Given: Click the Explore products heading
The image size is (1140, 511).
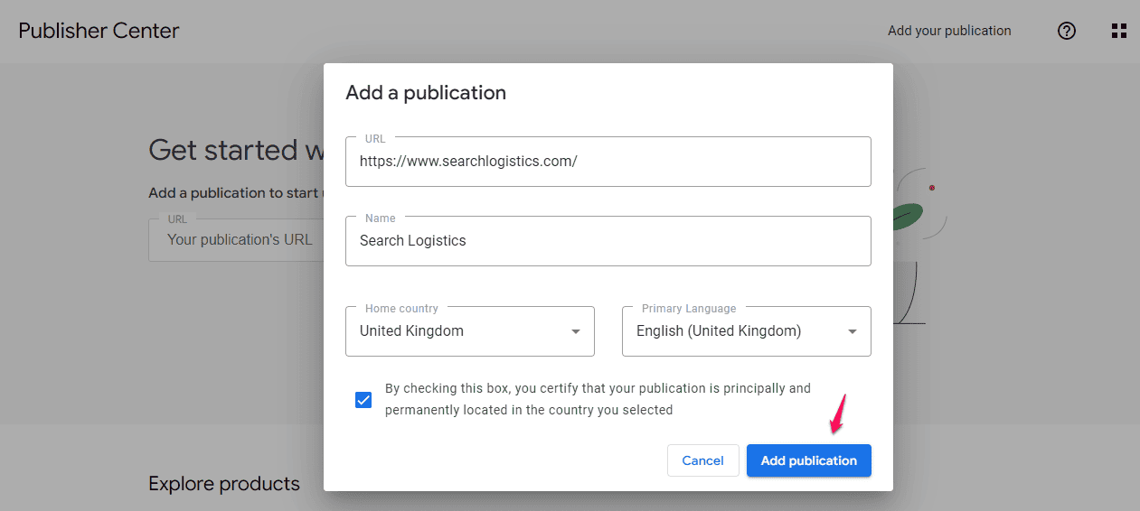Looking at the screenshot, I should click(x=224, y=484).
